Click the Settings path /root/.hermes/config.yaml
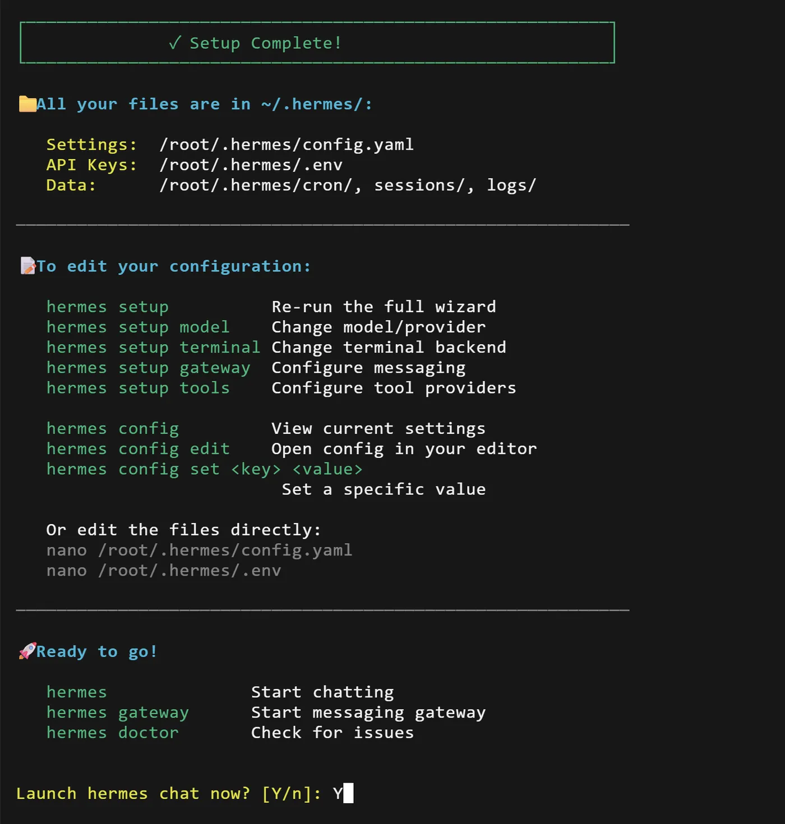Image resolution: width=785 pixels, height=824 pixels. click(x=286, y=145)
